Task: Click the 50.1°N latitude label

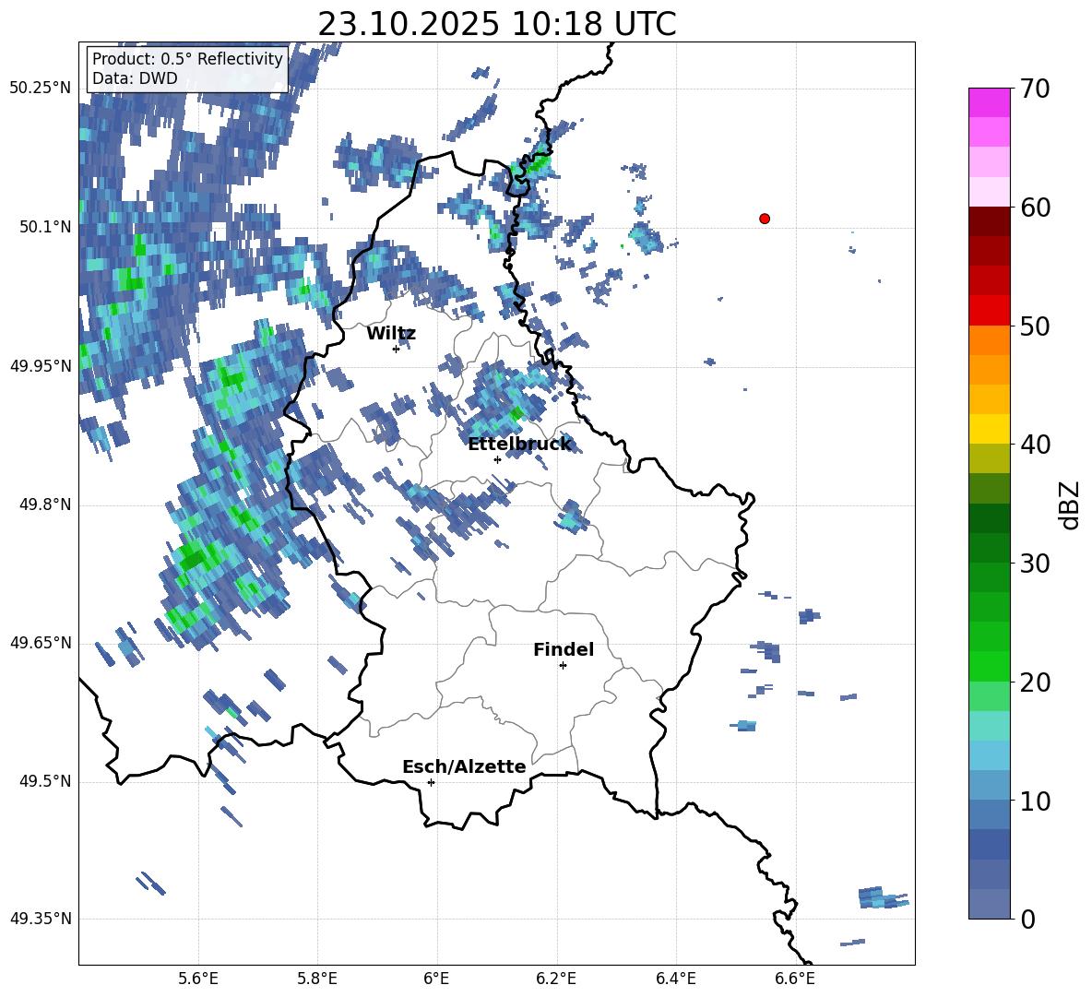Action: (44, 227)
